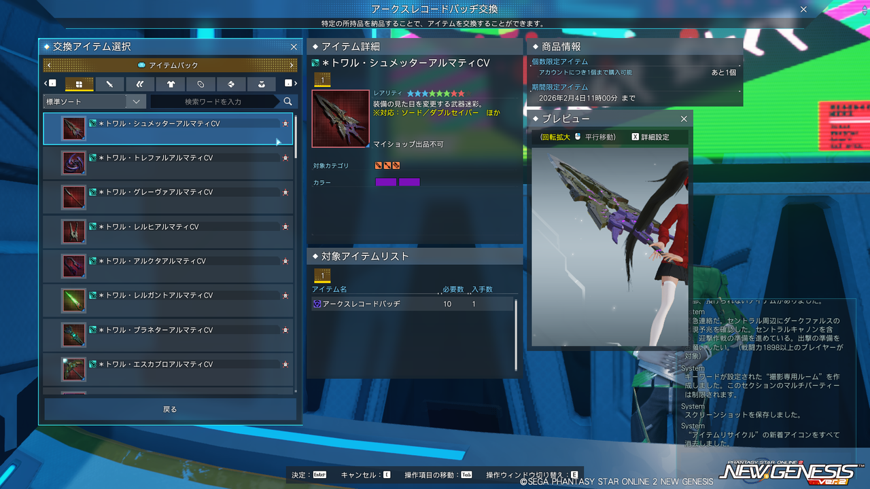Viewport: 870px width, 489px height.
Task: Click the アークスレコードバッヂ badge icon
Action: [317, 304]
